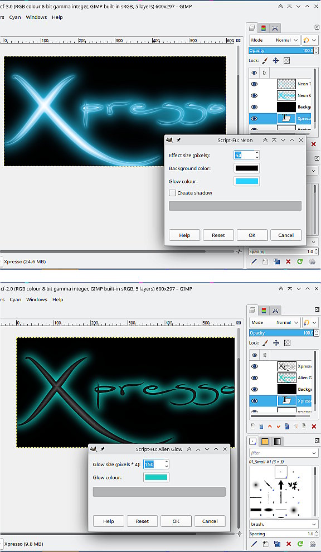Switch to the Gradients tab in bottom window
This screenshot has height=552, width=321.
278,442
